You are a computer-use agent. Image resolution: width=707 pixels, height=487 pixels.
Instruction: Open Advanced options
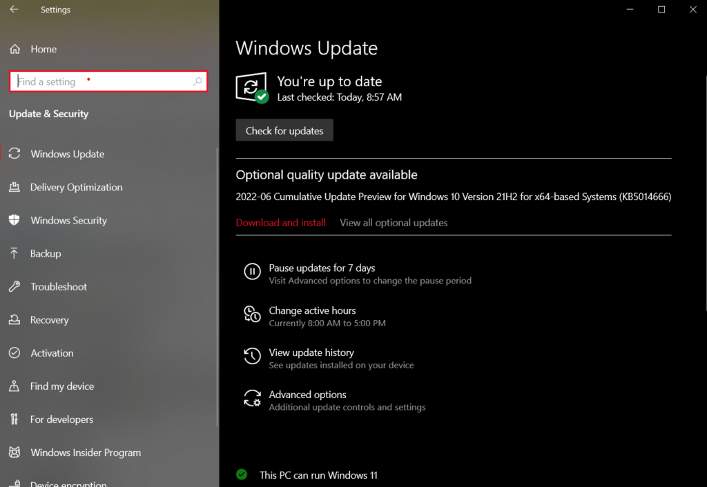(x=307, y=395)
